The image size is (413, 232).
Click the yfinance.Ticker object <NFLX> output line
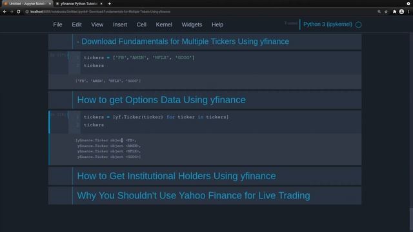pyautogui.click(x=109, y=151)
